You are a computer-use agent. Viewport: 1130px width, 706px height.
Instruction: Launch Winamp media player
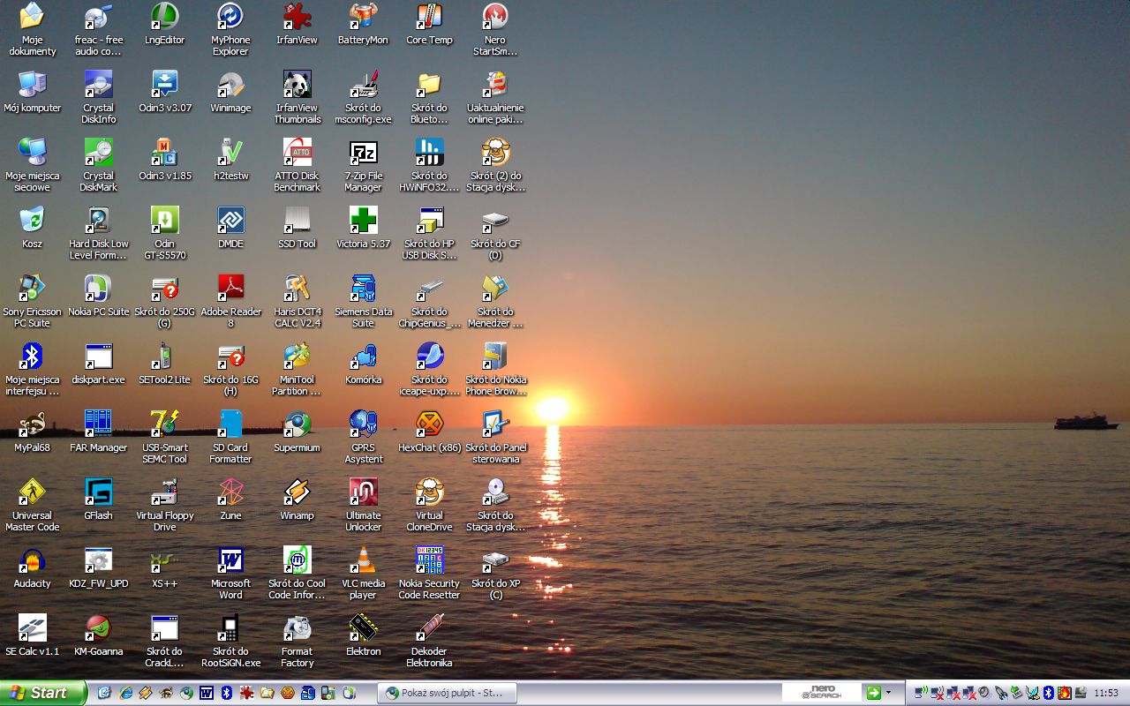297,494
